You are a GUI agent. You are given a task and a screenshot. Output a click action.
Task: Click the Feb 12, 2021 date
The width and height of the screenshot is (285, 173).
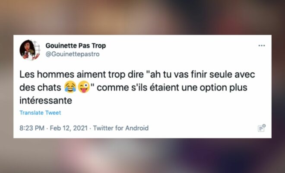(69, 128)
